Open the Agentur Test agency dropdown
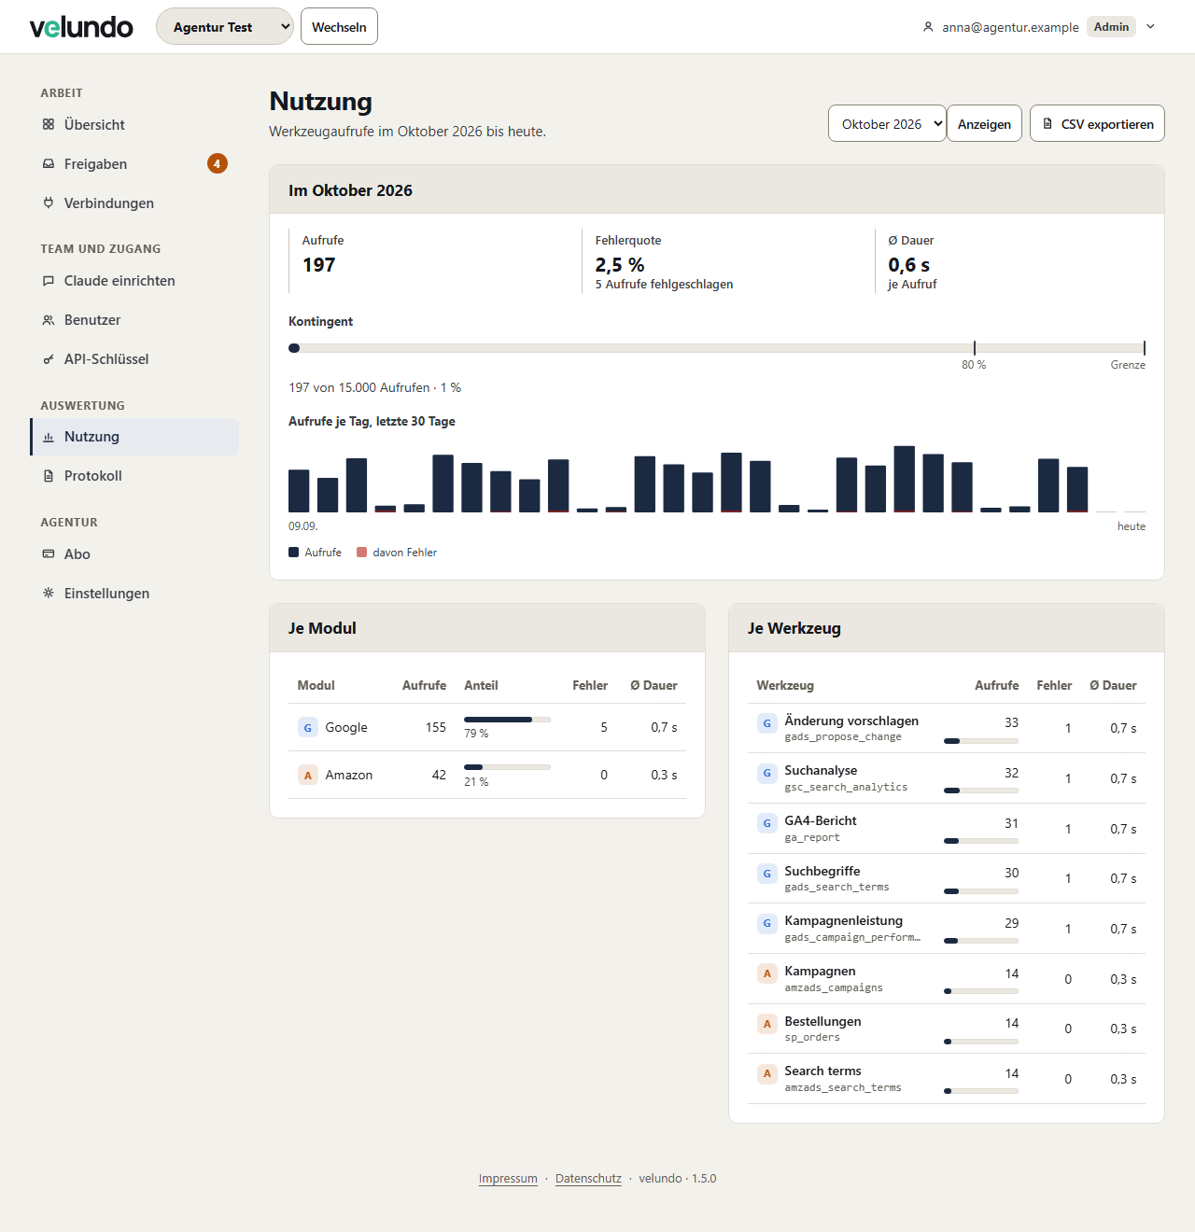1195x1232 pixels. 225,26
